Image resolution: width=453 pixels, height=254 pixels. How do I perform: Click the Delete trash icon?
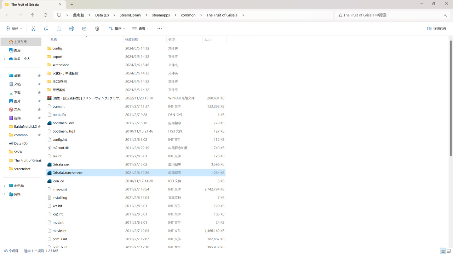(x=97, y=29)
